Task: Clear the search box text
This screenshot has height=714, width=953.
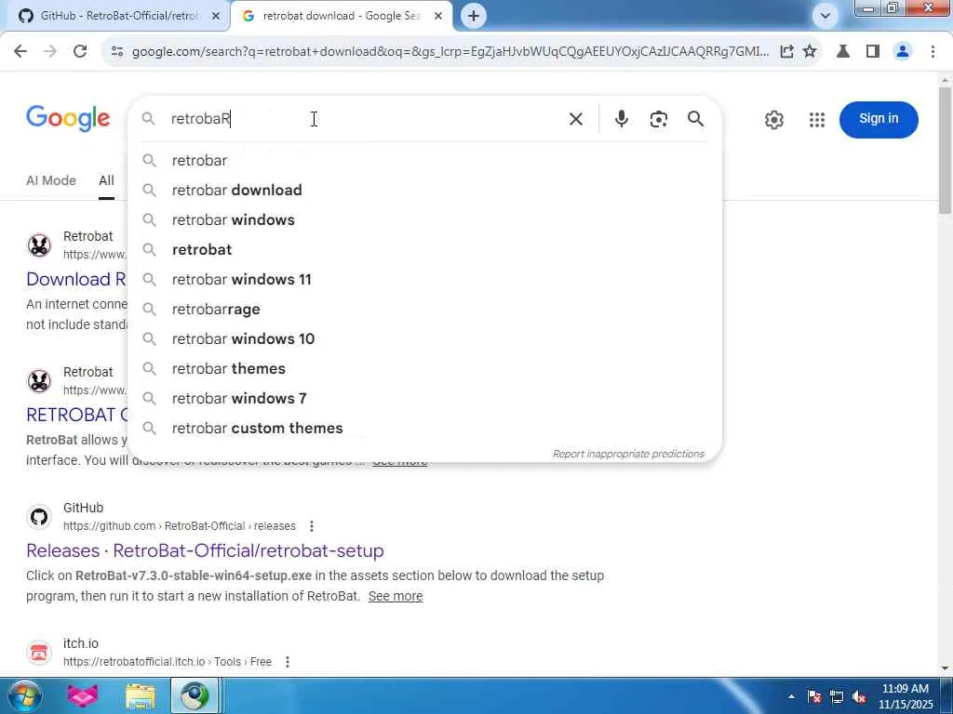Action: tap(575, 119)
